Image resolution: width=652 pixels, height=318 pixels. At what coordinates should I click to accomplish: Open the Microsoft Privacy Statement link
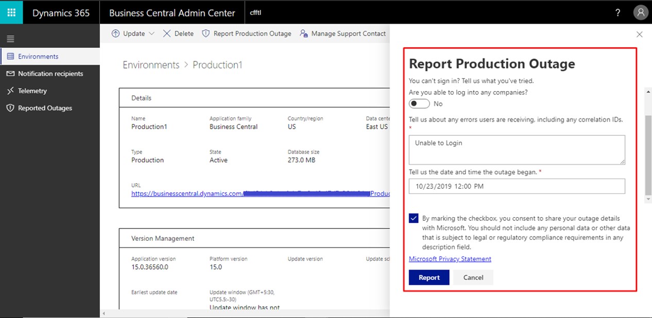tap(450, 259)
